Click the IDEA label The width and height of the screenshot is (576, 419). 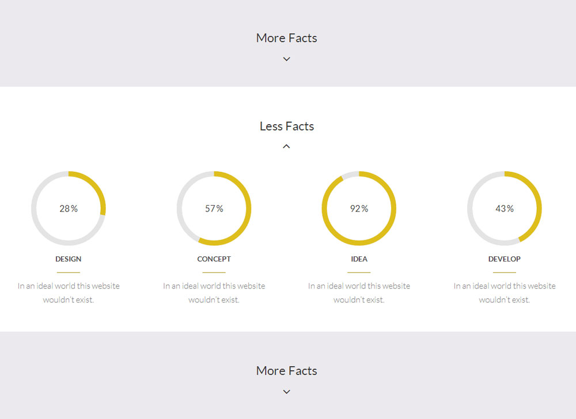point(359,259)
